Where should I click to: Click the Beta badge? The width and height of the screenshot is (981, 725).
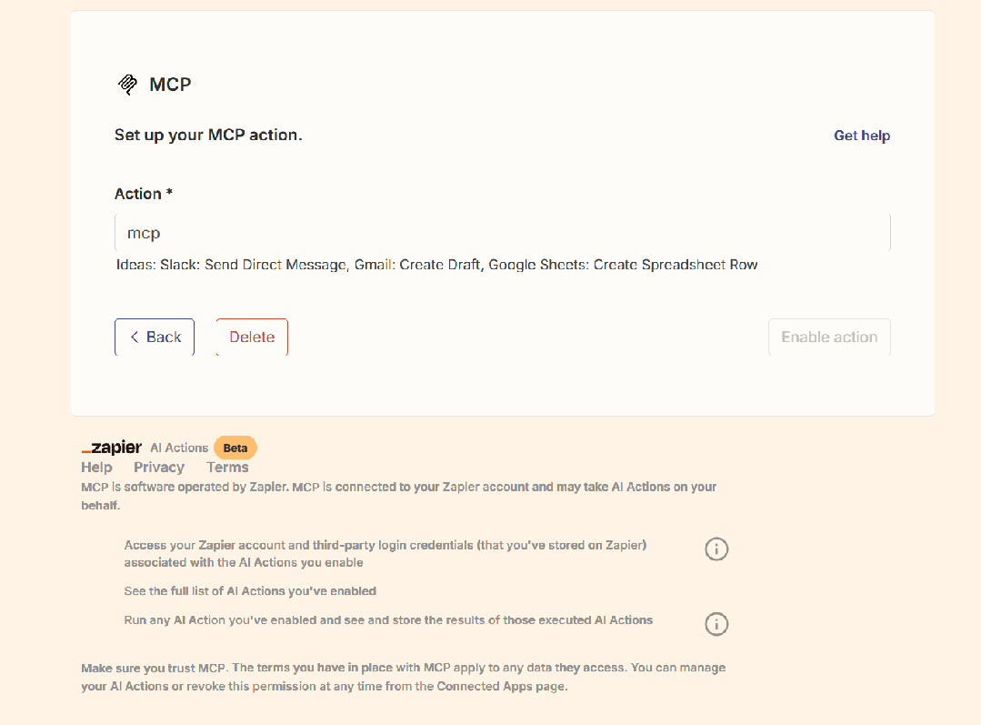click(x=235, y=448)
